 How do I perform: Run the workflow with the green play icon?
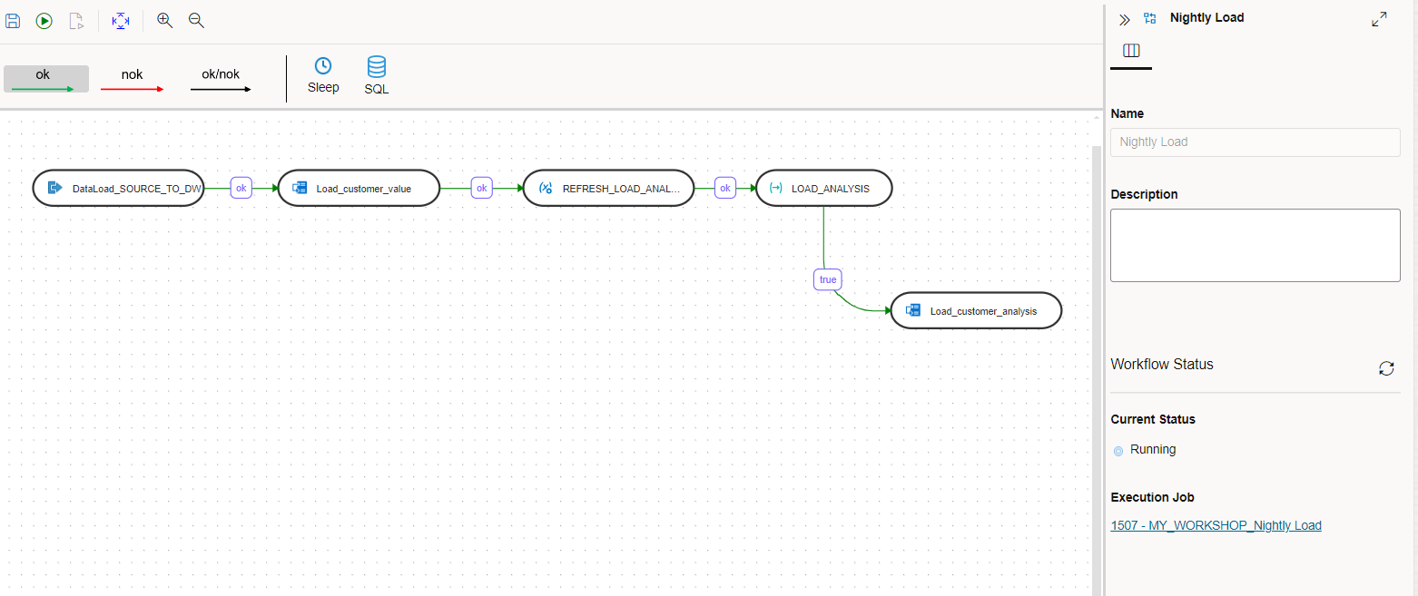point(44,20)
